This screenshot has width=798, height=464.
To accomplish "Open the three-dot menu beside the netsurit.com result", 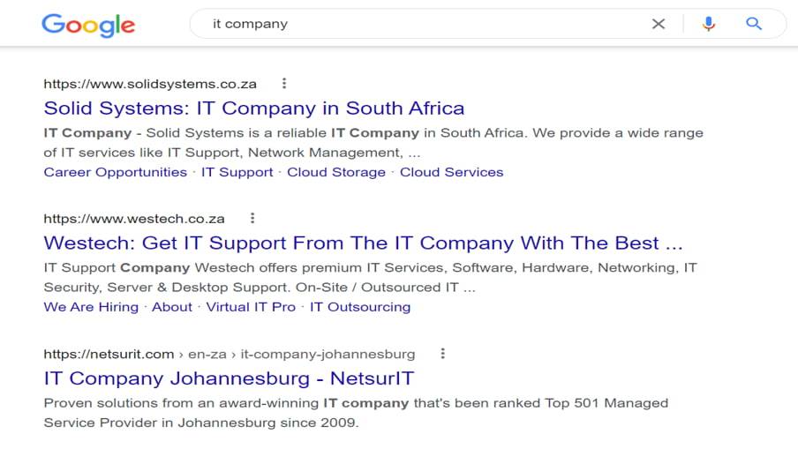I will point(443,353).
